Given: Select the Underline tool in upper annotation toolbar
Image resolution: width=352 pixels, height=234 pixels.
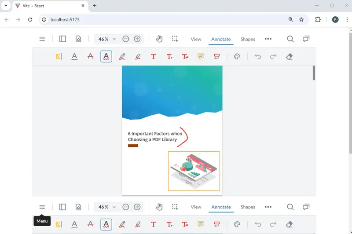Looking at the screenshot, I should point(74,57).
